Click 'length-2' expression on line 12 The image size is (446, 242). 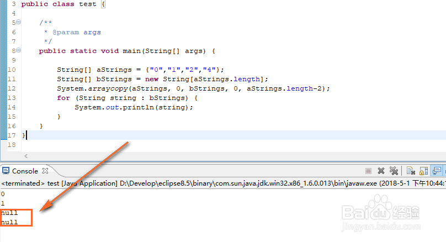(x=304, y=88)
